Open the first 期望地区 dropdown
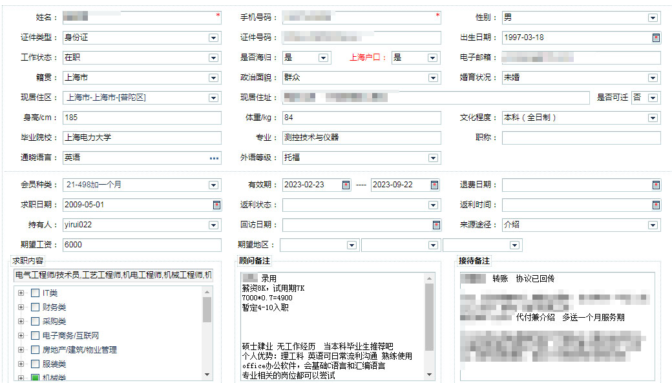The height and width of the screenshot is (383, 672). pyautogui.click(x=352, y=245)
